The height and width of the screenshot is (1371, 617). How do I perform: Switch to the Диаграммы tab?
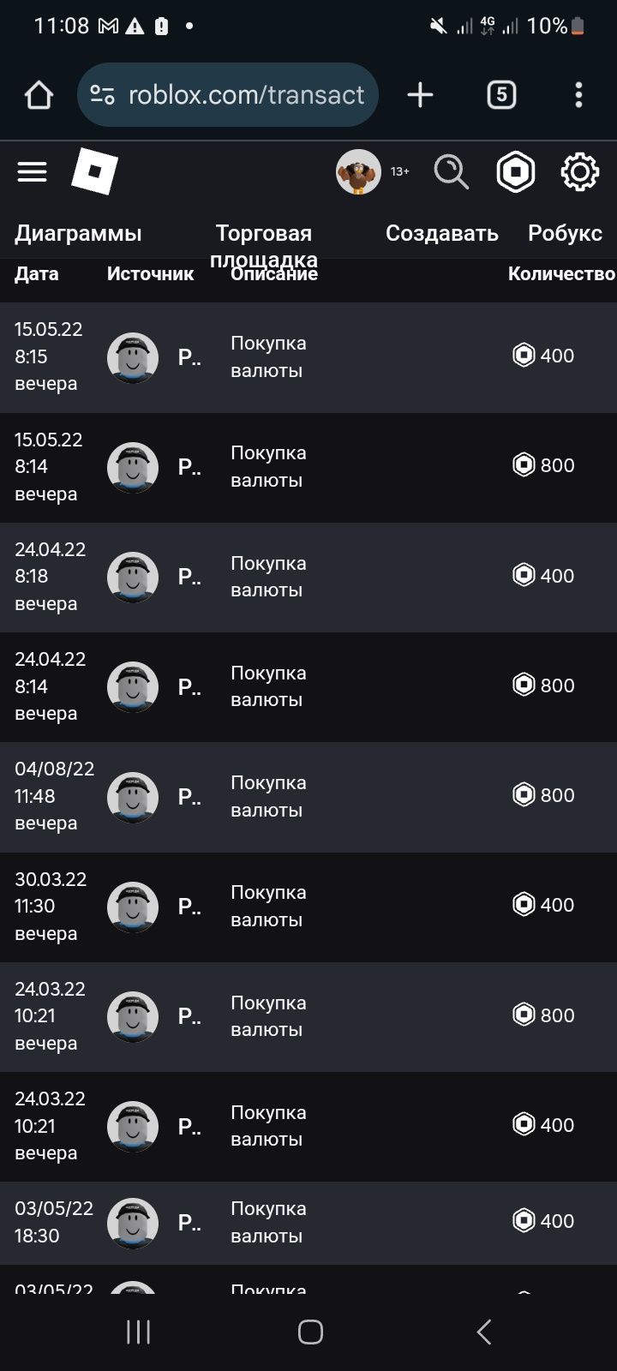click(x=78, y=233)
